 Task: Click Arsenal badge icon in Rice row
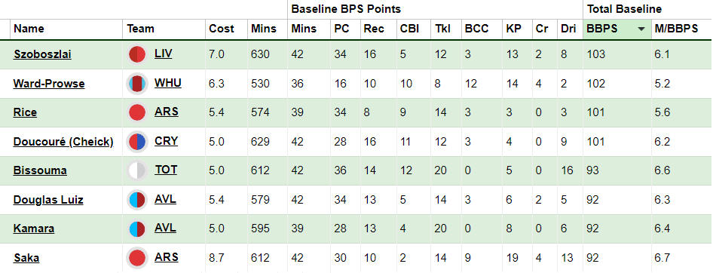tap(137, 112)
